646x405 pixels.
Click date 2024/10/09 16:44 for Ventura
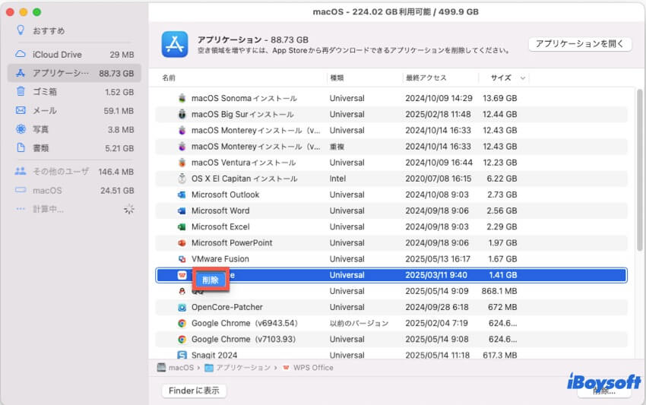coord(439,163)
